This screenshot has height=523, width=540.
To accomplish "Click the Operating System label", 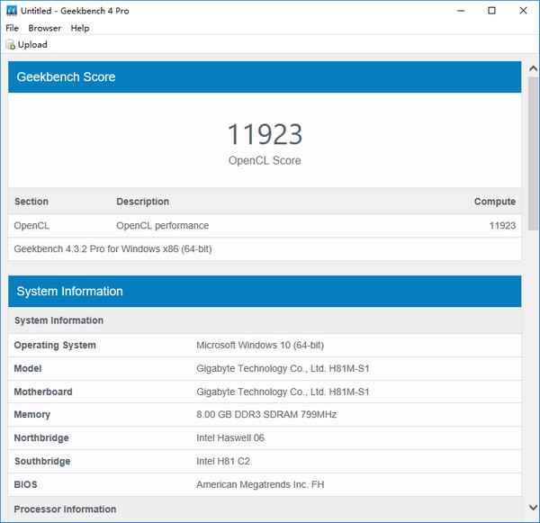I will click(x=55, y=346).
